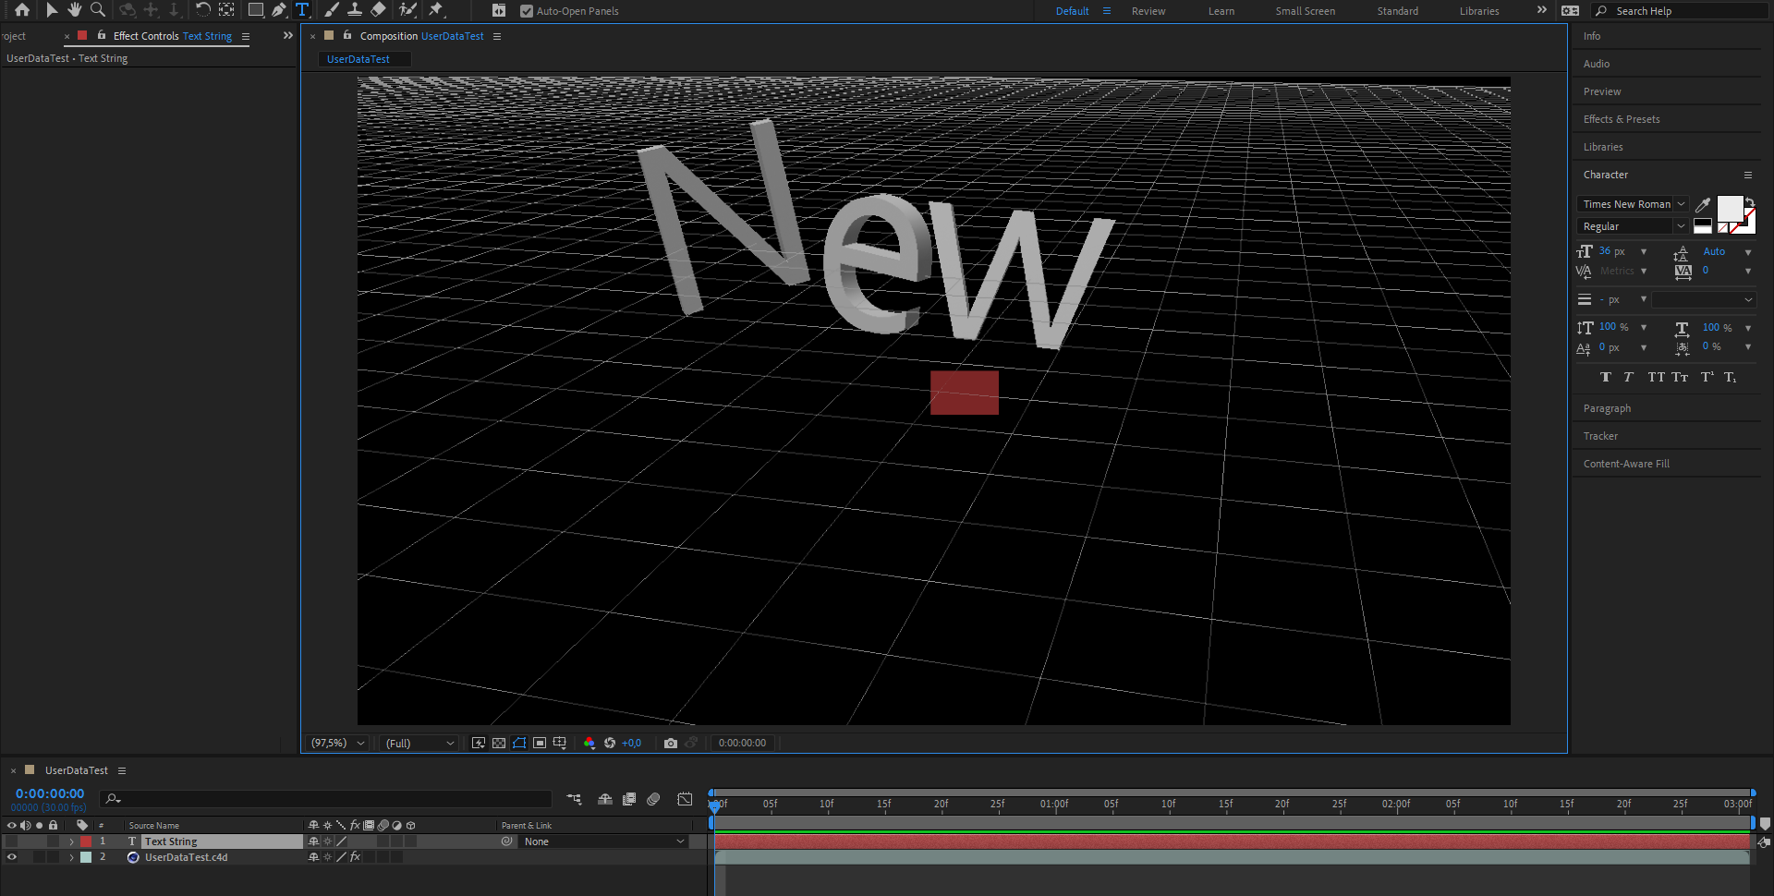Viewport: 1774px width, 896px height.
Task: Hide the UserDataTest.c4d layer
Action: [12, 857]
